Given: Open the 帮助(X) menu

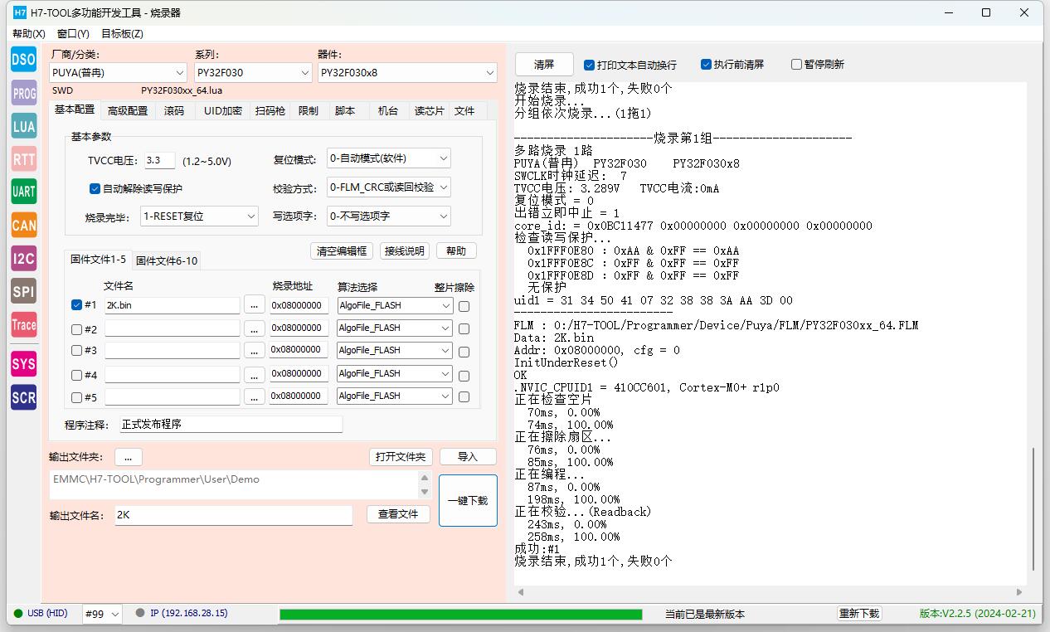Looking at the screenshot, I should click(x=29, y=34).
